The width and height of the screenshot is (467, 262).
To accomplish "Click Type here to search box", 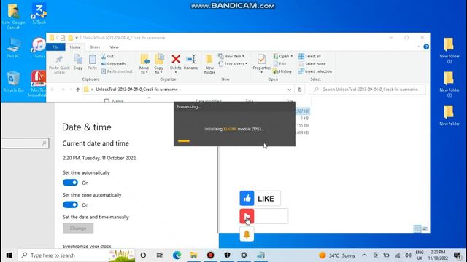I will tap(76, 255).
